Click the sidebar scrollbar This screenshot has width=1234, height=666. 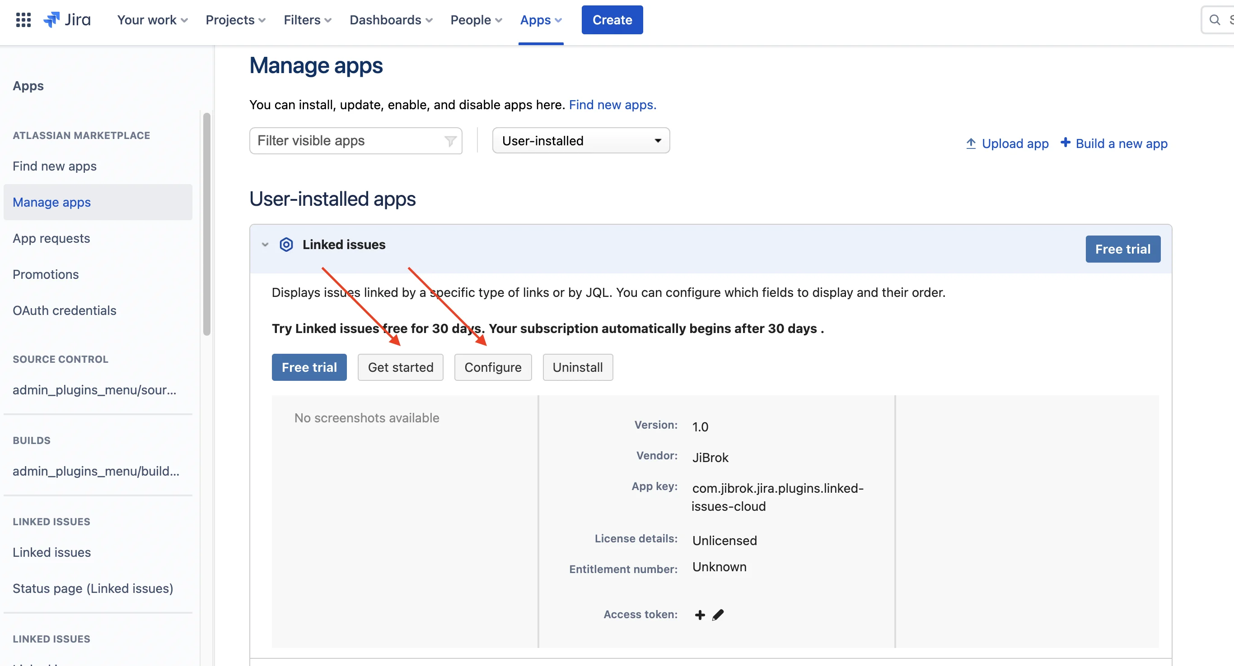tap(206, 224)
